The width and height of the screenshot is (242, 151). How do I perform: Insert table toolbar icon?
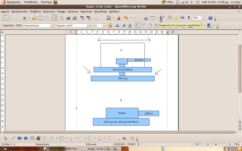click(x=152, y=18)
